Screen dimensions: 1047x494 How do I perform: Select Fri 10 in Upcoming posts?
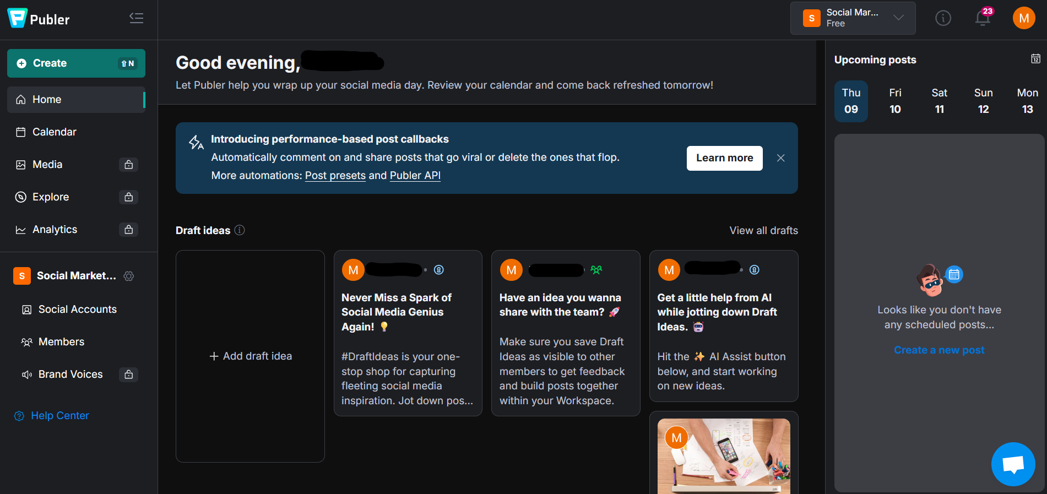[x=895, y=101]
